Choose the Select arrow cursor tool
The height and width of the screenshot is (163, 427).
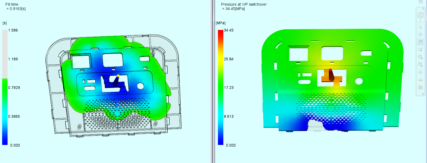421,27
